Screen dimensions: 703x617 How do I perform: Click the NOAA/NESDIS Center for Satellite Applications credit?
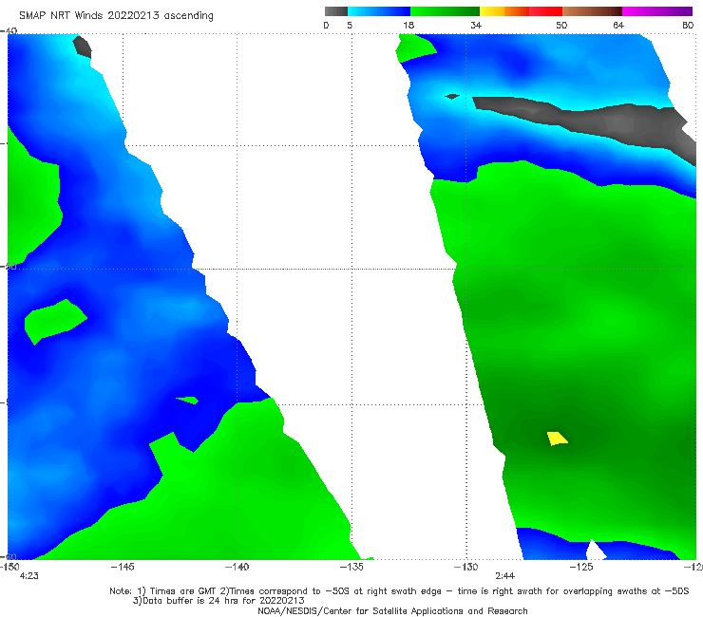coord(392,610)
